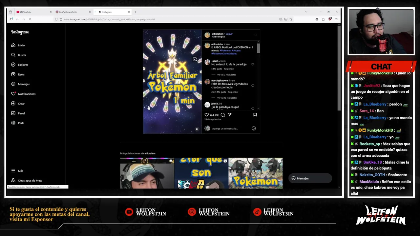This screenshot has height=236, width=420.
Task: Open eltiorahim's profile picture in the post header
Action: coord(207,35)
